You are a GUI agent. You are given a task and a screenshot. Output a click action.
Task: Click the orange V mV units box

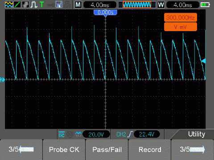[x=181, y=27]
